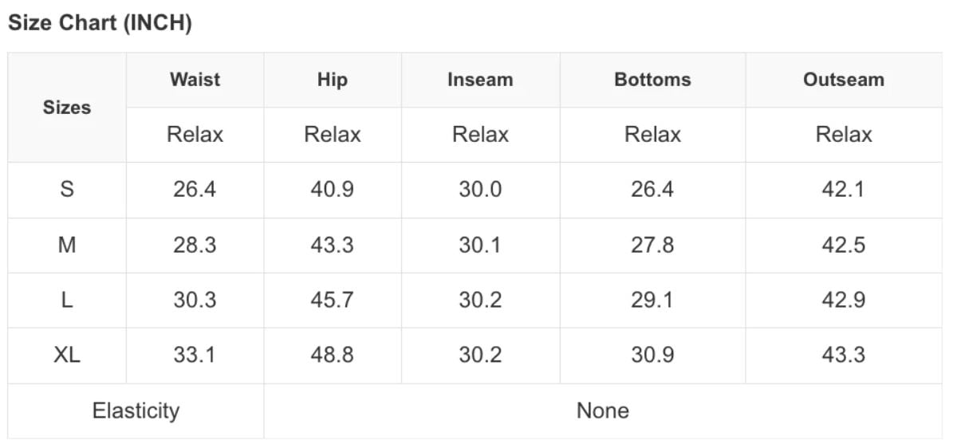The width and height of the screenshot is (953, 448).
Task: Select hip value 48.8 for XL
Action: pyautogui.click(x=332, y=355)
